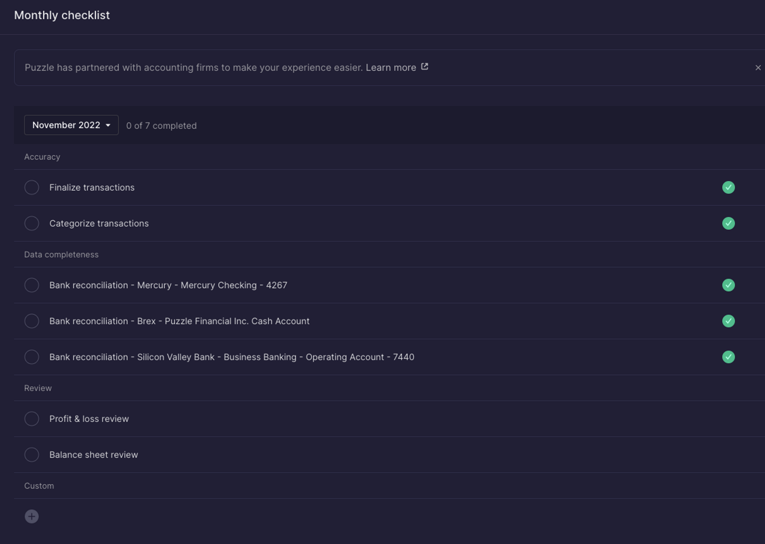Click green check icon on Brex reconciliation row
Image resolution: width=765 pixels, height=544 pixels.
[728, 321]
